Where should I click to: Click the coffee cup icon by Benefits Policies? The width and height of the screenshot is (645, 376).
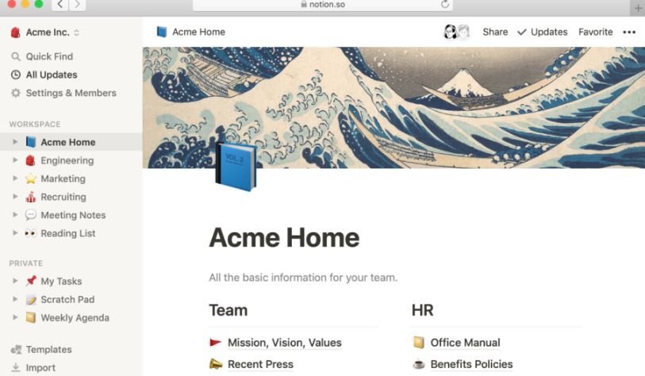click(418, 364)
